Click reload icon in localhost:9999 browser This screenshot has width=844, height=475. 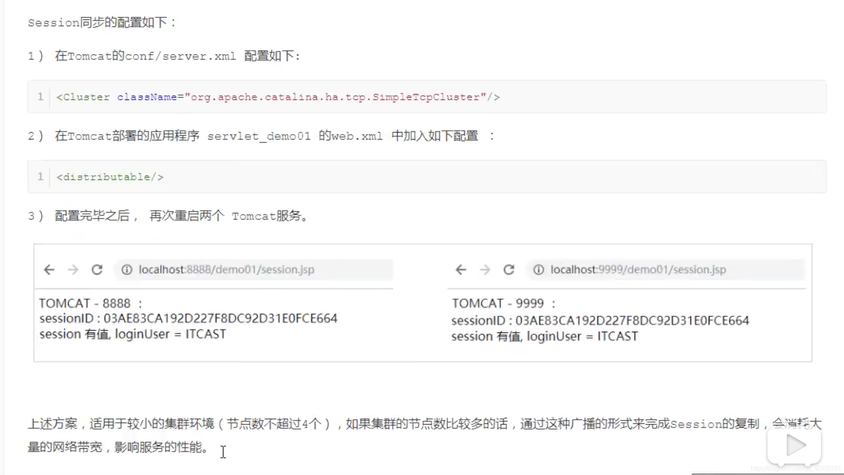509,270
